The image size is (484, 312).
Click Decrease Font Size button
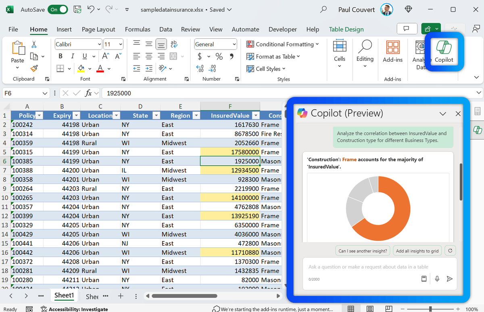(118, 56)
